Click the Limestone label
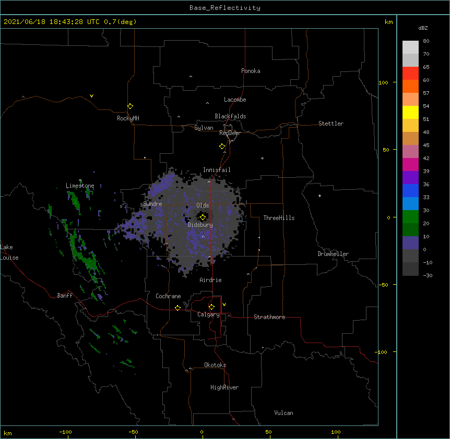The width and height of the screenshot is (450, 439). [80, 186]
